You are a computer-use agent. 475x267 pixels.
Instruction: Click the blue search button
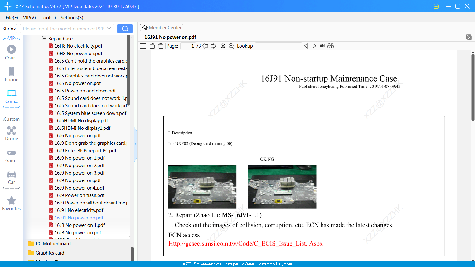tap(125, 29)
